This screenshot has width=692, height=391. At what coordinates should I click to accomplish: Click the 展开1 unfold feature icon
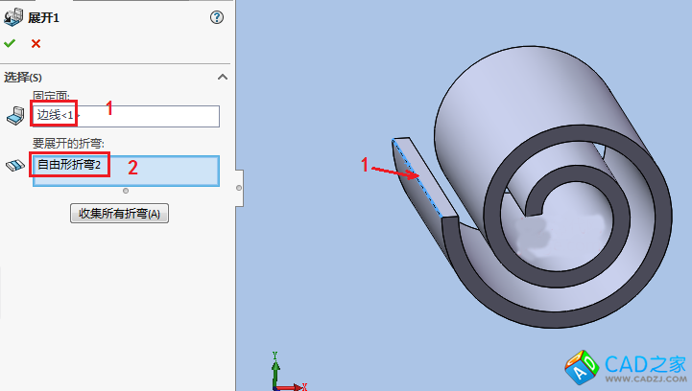13,17
